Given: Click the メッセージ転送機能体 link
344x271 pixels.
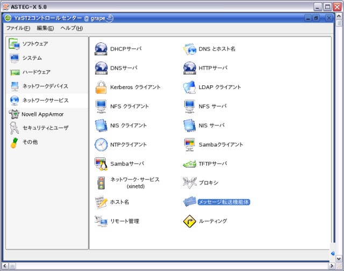Looking at the screenshot, I should (x=224, y=202).
